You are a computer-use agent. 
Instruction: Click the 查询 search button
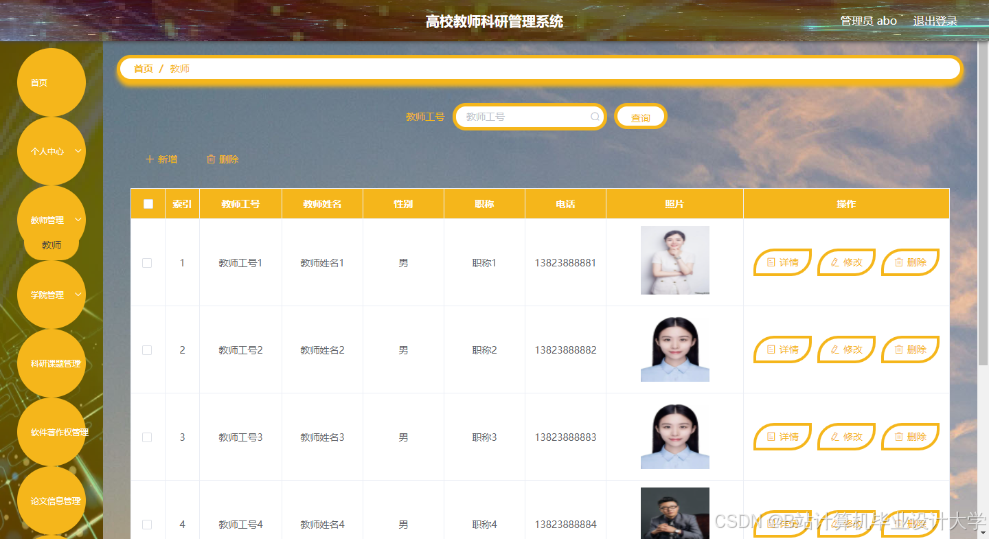(641, 117)
